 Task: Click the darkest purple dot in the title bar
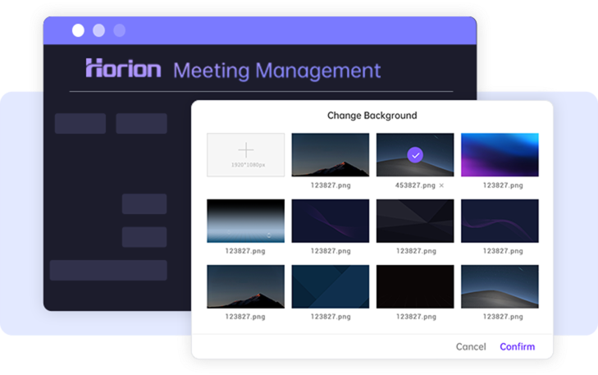click(120, 30)
